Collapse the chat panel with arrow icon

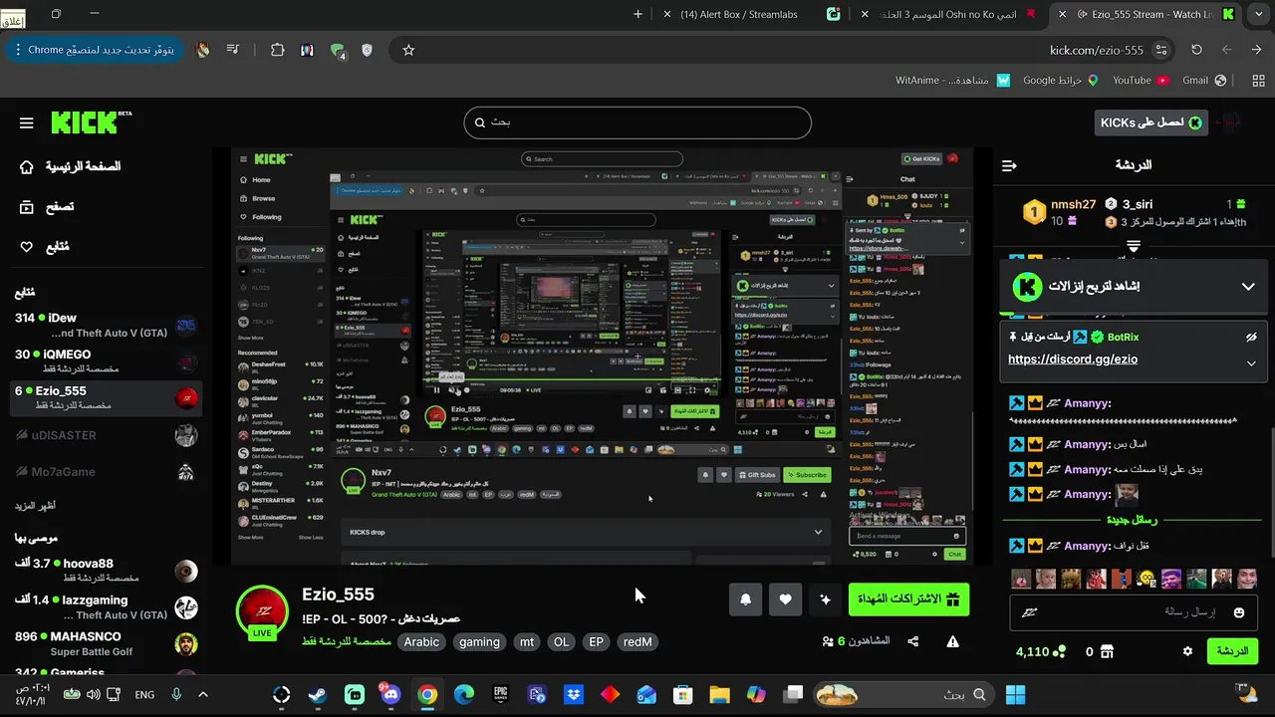pos(1009,165)
